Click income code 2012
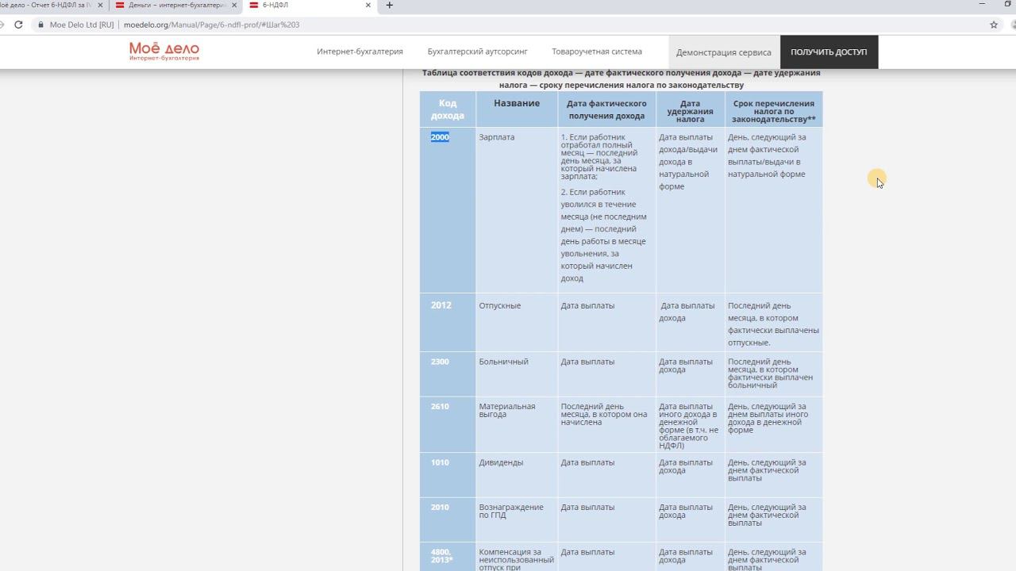The width and height of the screenshot is (1016, 571). tap(440, 305)
